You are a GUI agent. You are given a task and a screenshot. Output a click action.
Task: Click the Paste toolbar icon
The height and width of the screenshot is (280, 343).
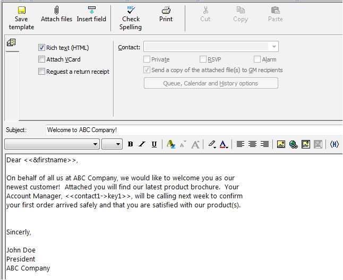click(x=275, y=10)
